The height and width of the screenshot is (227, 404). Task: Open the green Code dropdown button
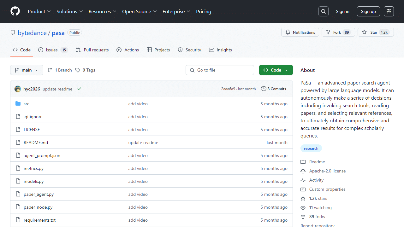coord(276,70)
